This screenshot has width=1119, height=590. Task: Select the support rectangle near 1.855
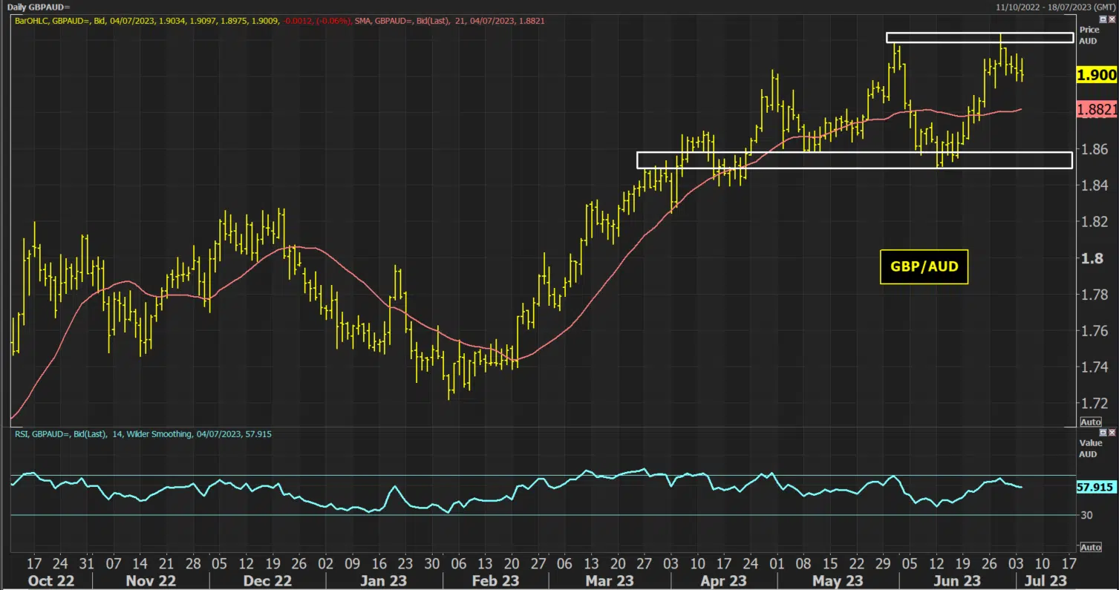(855, 160)
